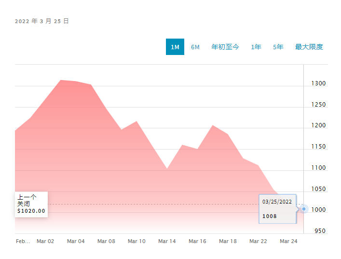341x259 pixels.
Task: Select Mar 14 on the x-axis
Action: pyautogui.click(x=167, y=241)
